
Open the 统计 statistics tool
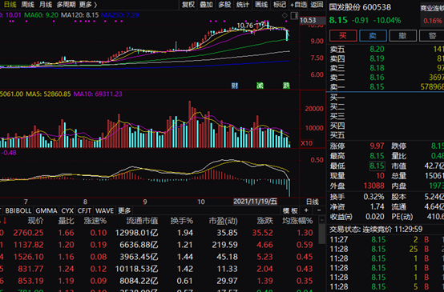(243, 5)
